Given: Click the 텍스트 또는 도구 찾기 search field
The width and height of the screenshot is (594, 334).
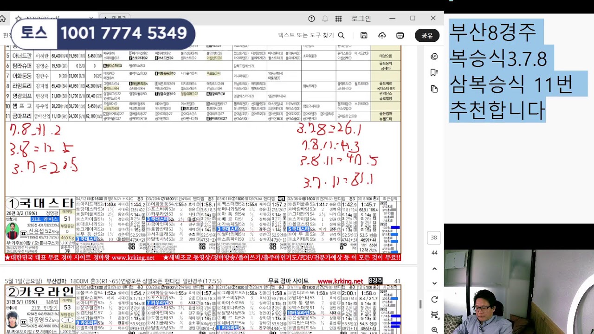Looking at the screenshot, I should coord(306,35).
